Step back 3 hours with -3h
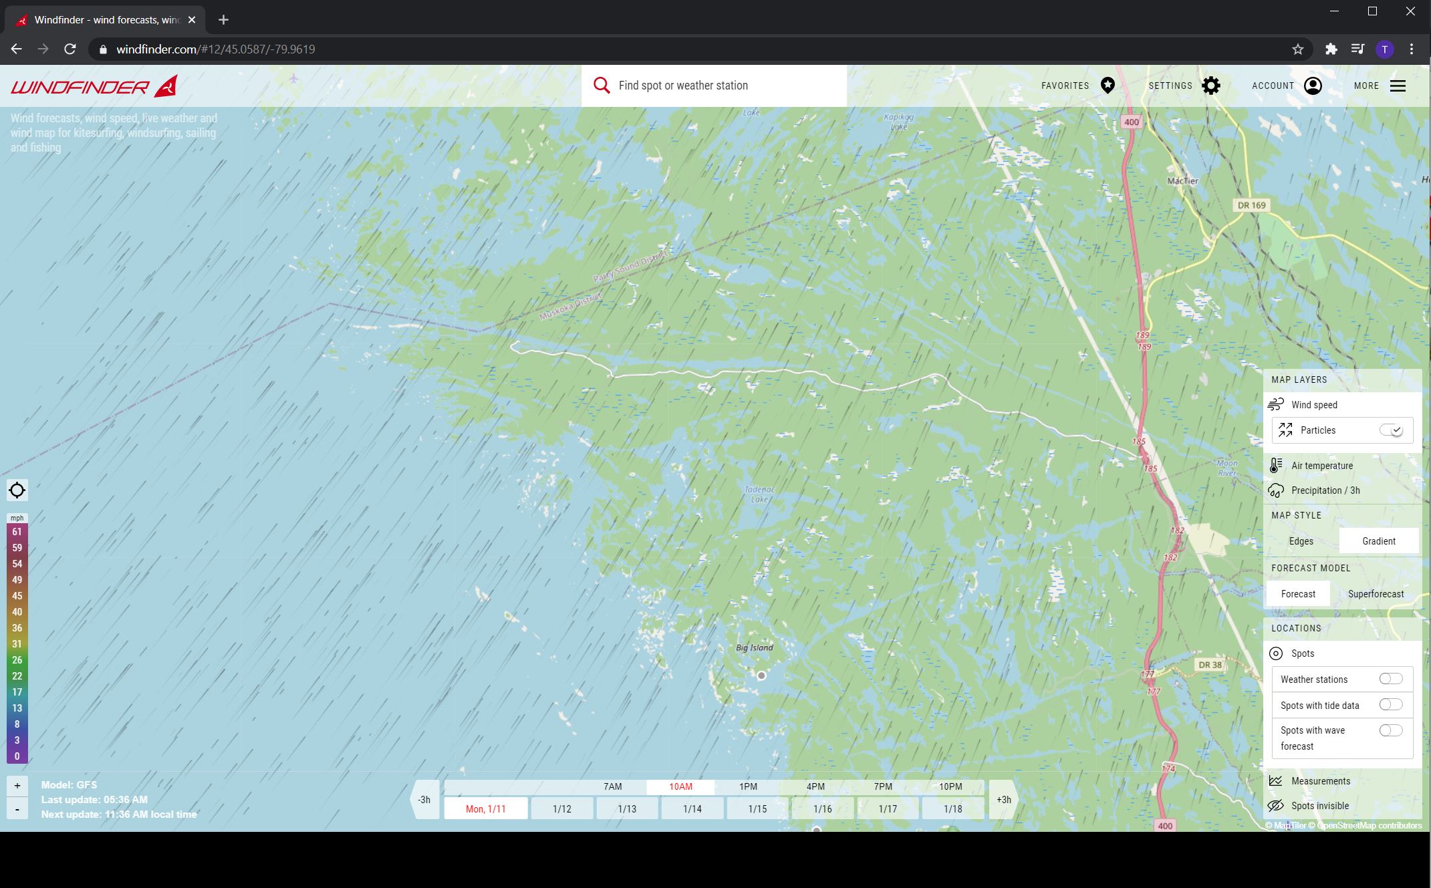 click(425, 799)
